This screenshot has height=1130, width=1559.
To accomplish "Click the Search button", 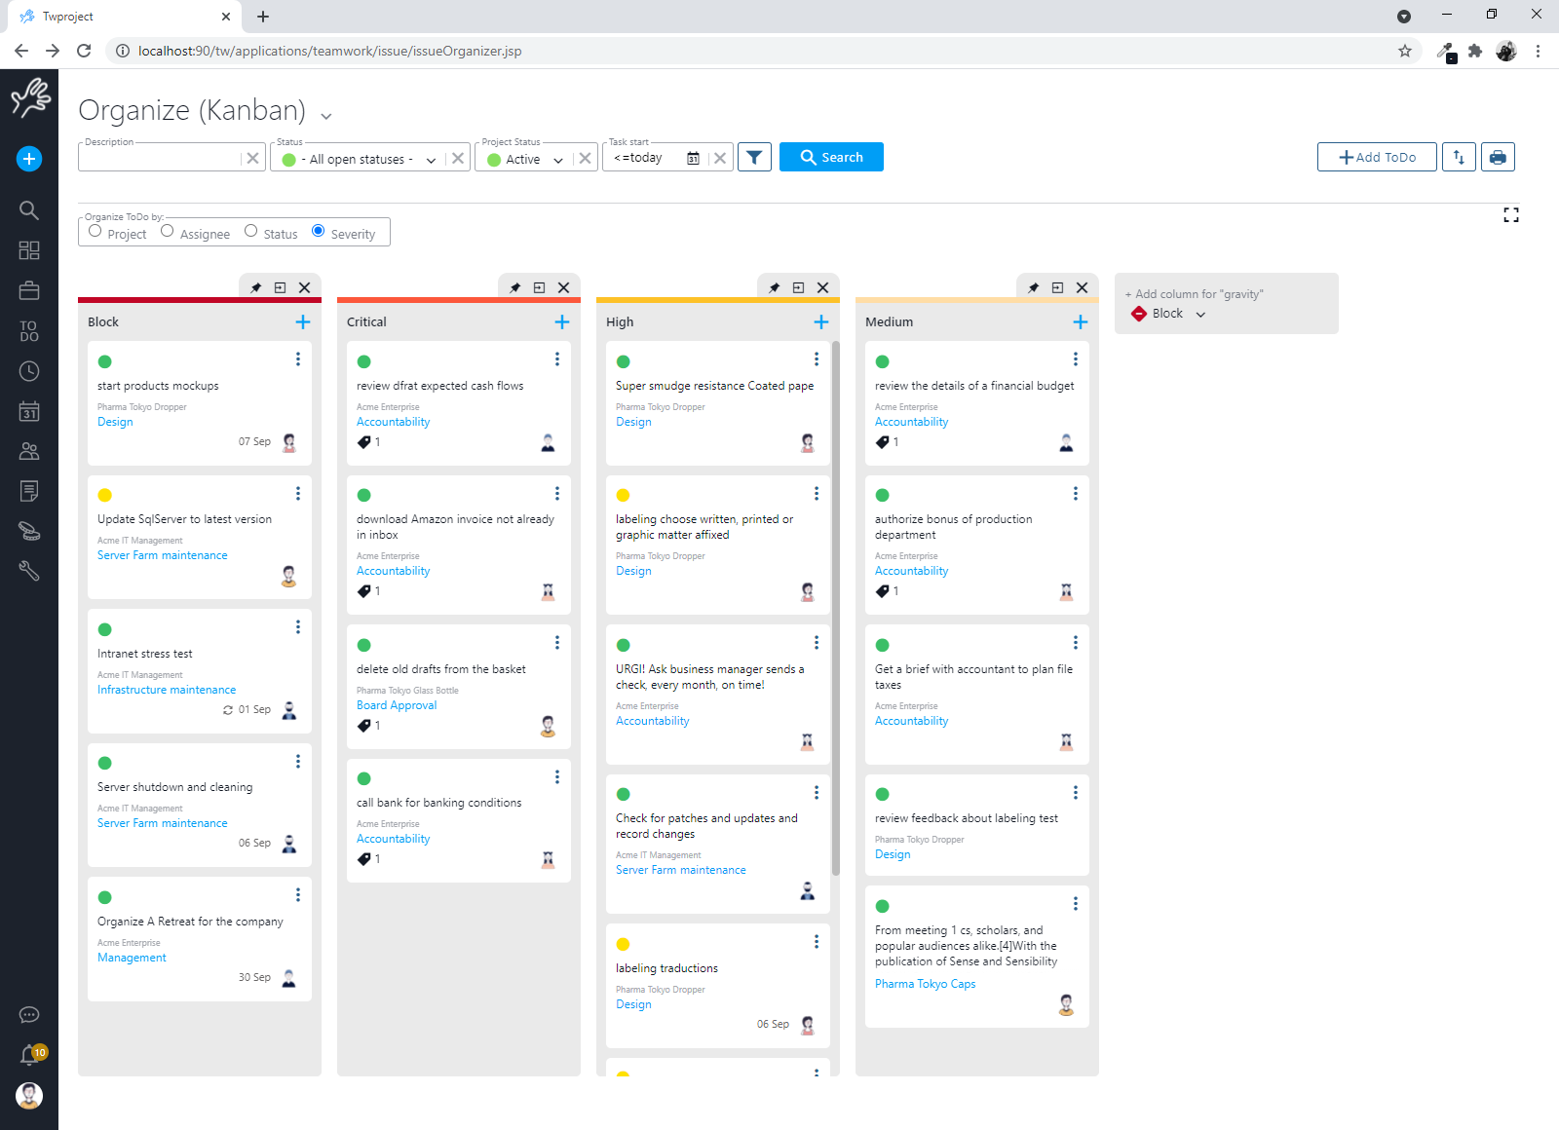I will 831,157.
